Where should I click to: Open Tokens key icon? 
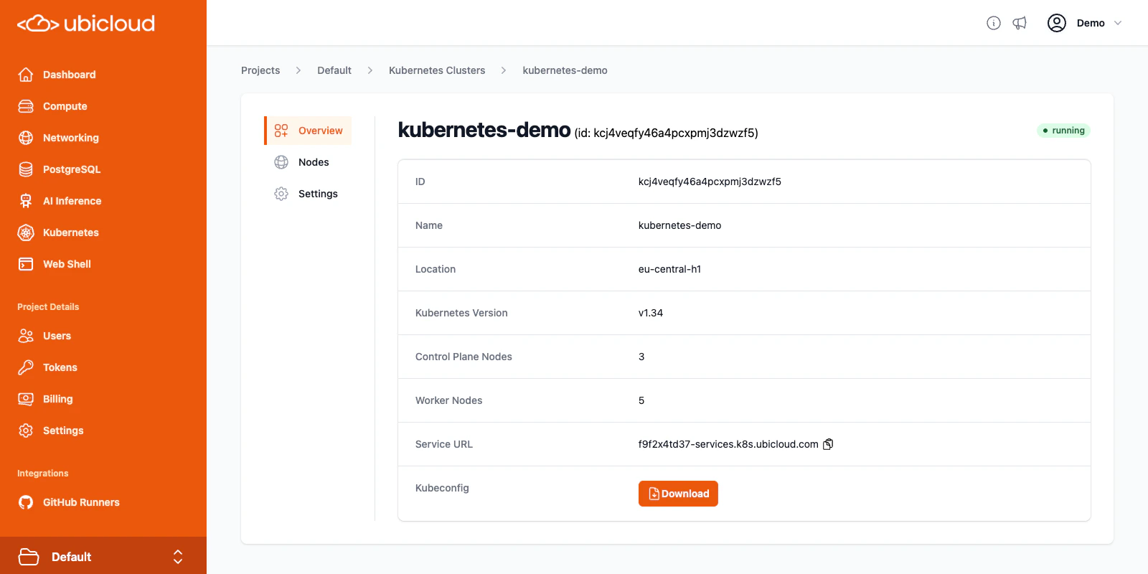[26, 367]
